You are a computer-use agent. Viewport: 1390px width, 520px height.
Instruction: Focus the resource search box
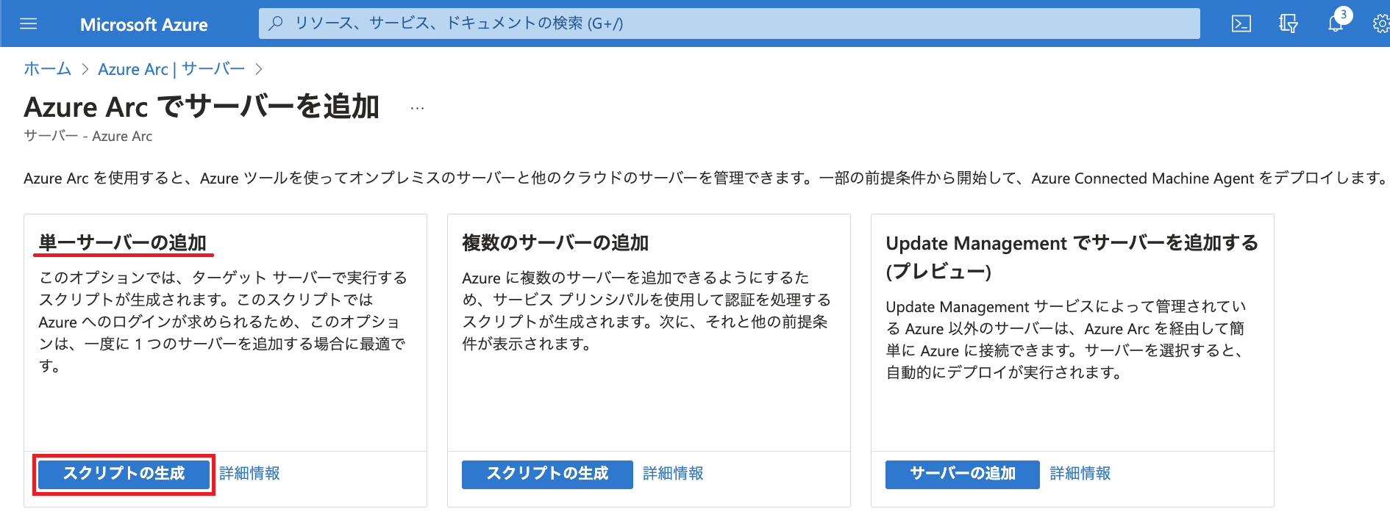click(729, 24)
